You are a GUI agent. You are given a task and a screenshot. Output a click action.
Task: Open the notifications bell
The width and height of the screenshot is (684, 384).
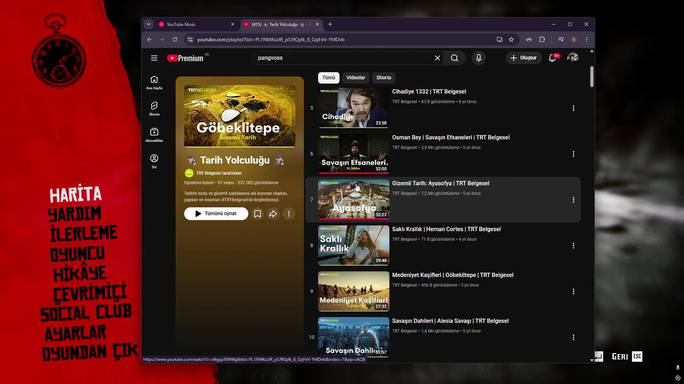(x=553, y=58)
